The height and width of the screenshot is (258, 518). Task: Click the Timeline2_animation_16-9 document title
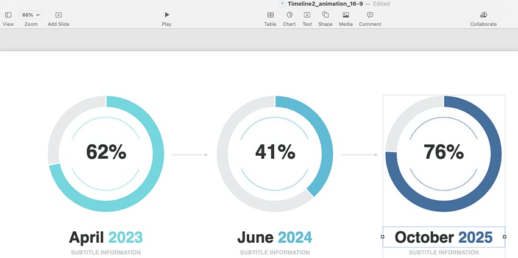pyautogui.click(x=325, y=4)
